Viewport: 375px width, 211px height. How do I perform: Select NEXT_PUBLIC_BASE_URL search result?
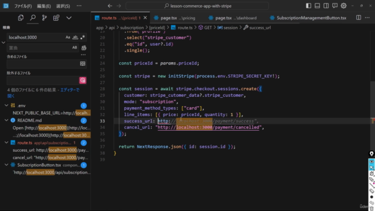(x=52, y=113)
